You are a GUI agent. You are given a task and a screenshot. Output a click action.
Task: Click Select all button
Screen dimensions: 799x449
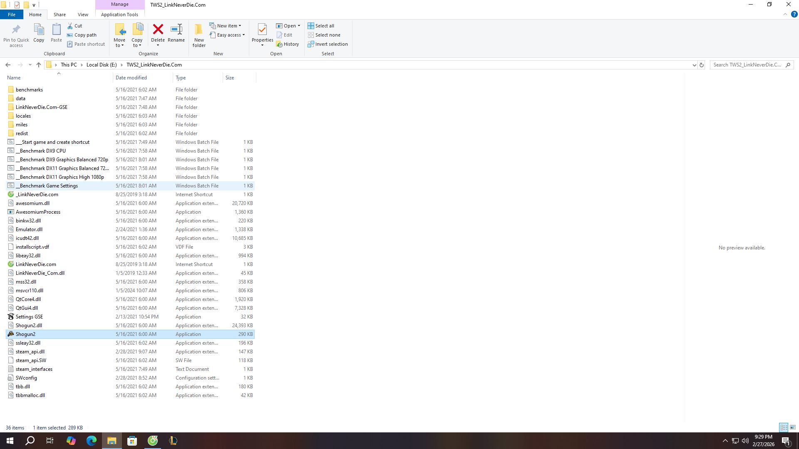[x=321, y=26]
